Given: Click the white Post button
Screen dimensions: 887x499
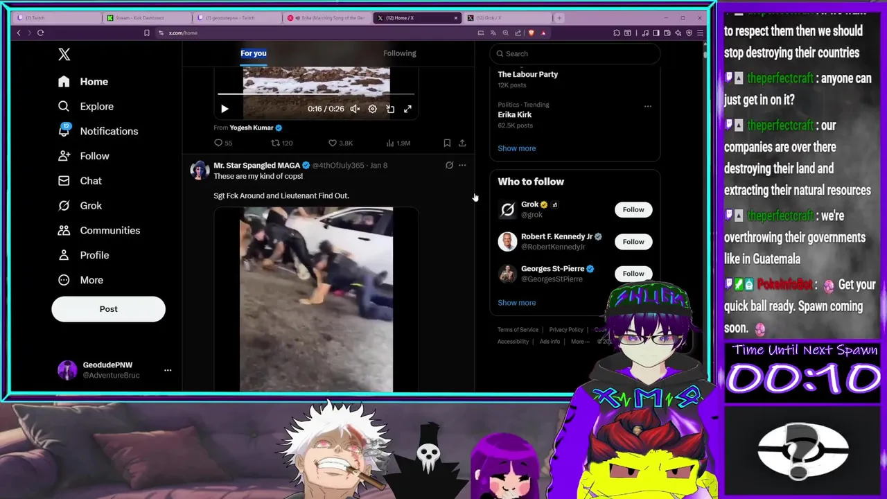Looking at the screenshot, I should pyautogui.click(x=108, y=309).
